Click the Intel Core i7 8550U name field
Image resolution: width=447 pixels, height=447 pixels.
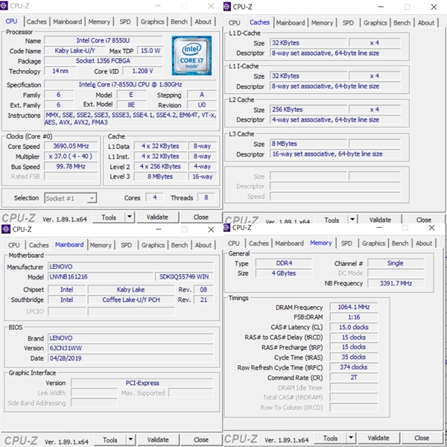pos(104,40)
